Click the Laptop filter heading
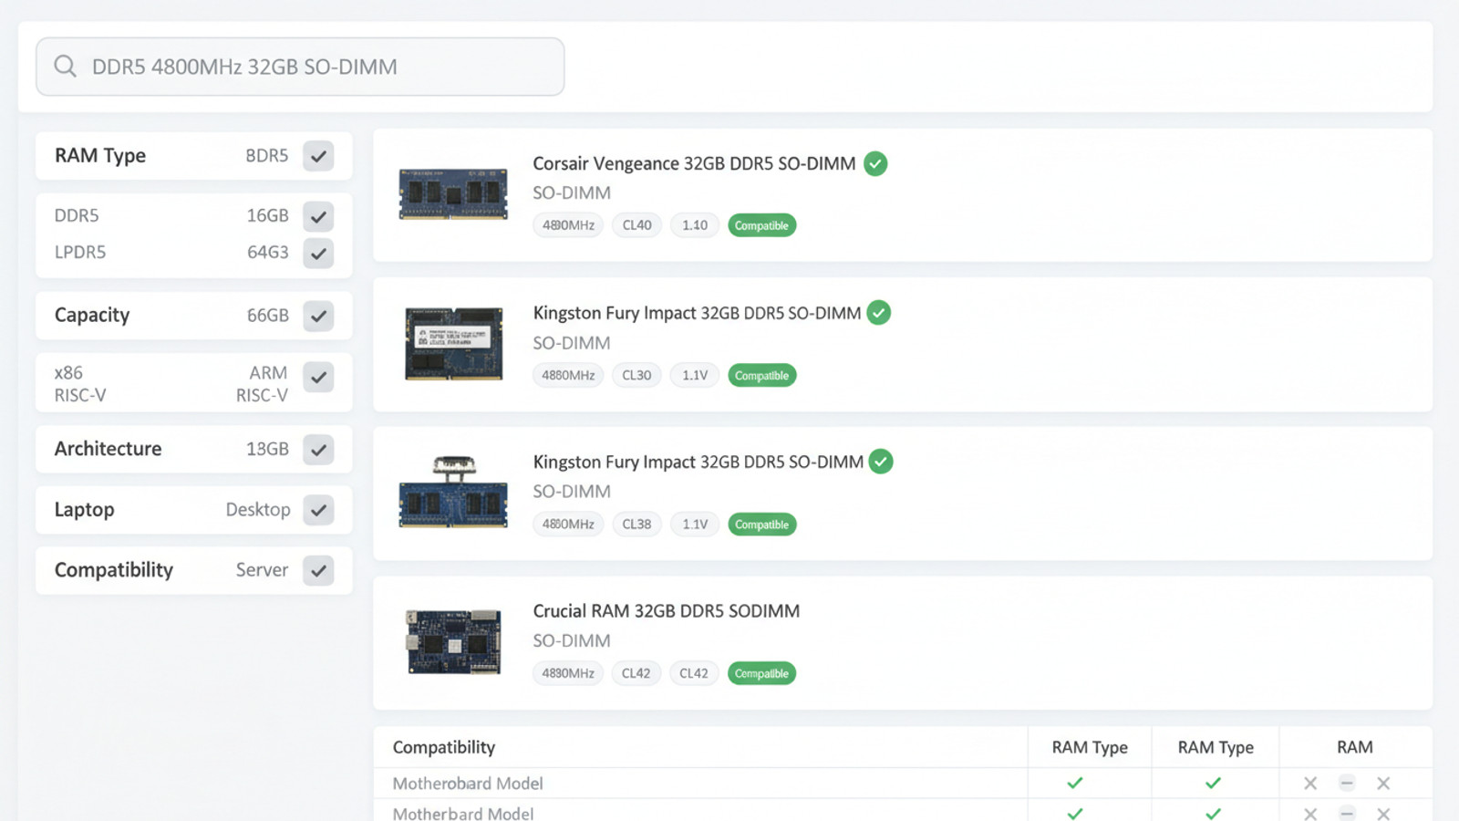Viewport: 1459px width, 821px height. click(84, 510)
